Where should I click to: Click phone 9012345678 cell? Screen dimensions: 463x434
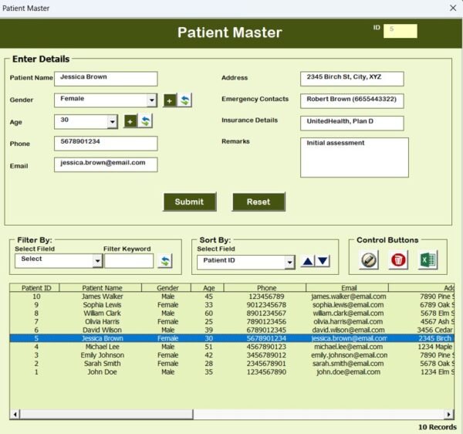[266, 305]
